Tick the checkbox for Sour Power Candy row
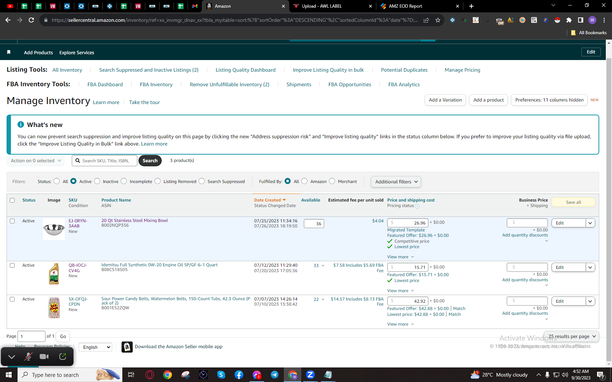This screenshot has width=612, height=382. pos(12,299)
